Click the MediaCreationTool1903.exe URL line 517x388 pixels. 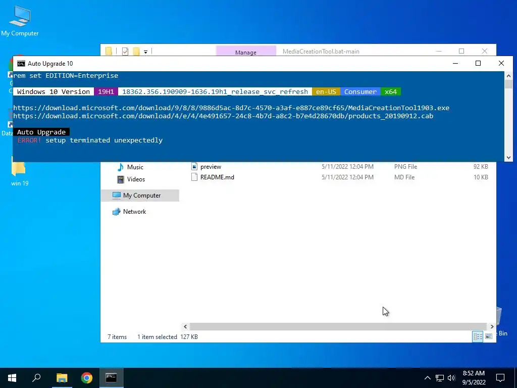click(231, 108)
